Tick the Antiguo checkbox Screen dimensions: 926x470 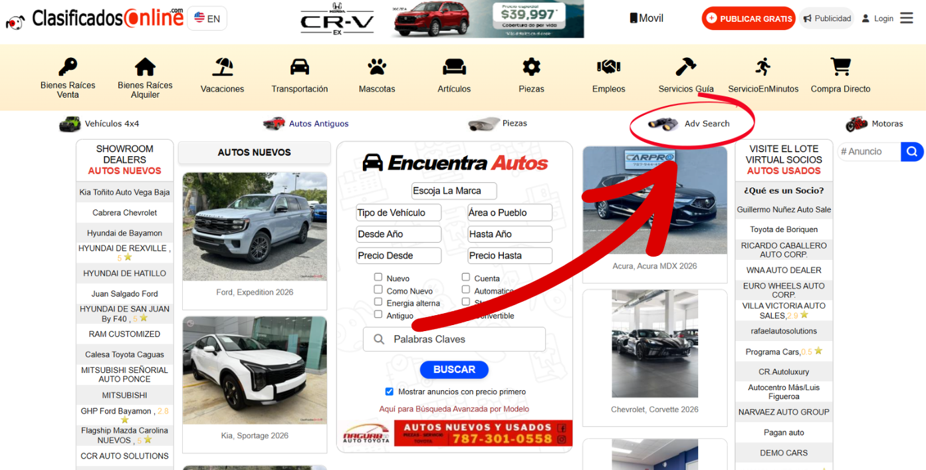(x=378, y=314)
